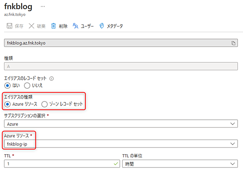Click the save (保存) disk icon
The image size is (243, 172).
9,26
